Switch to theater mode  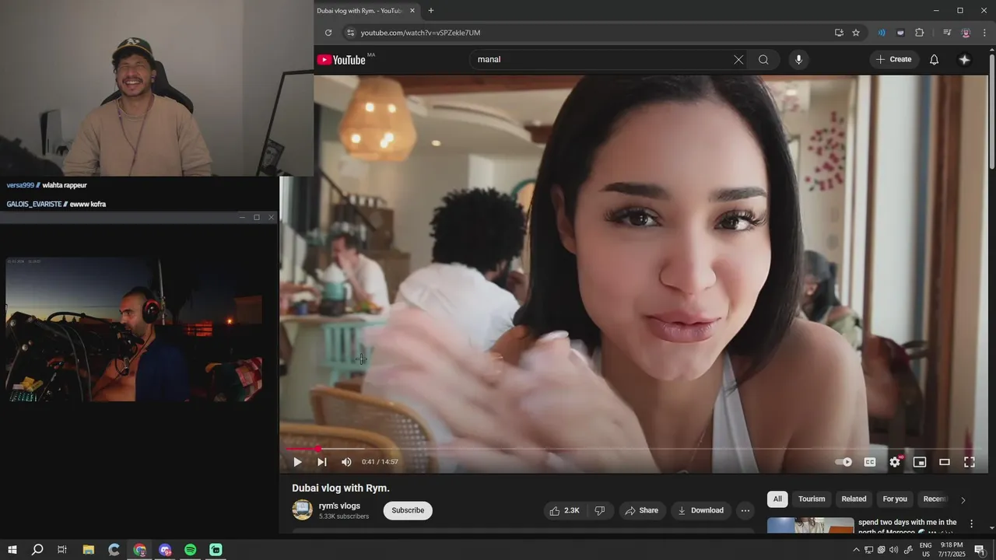[x=945, y=462]
